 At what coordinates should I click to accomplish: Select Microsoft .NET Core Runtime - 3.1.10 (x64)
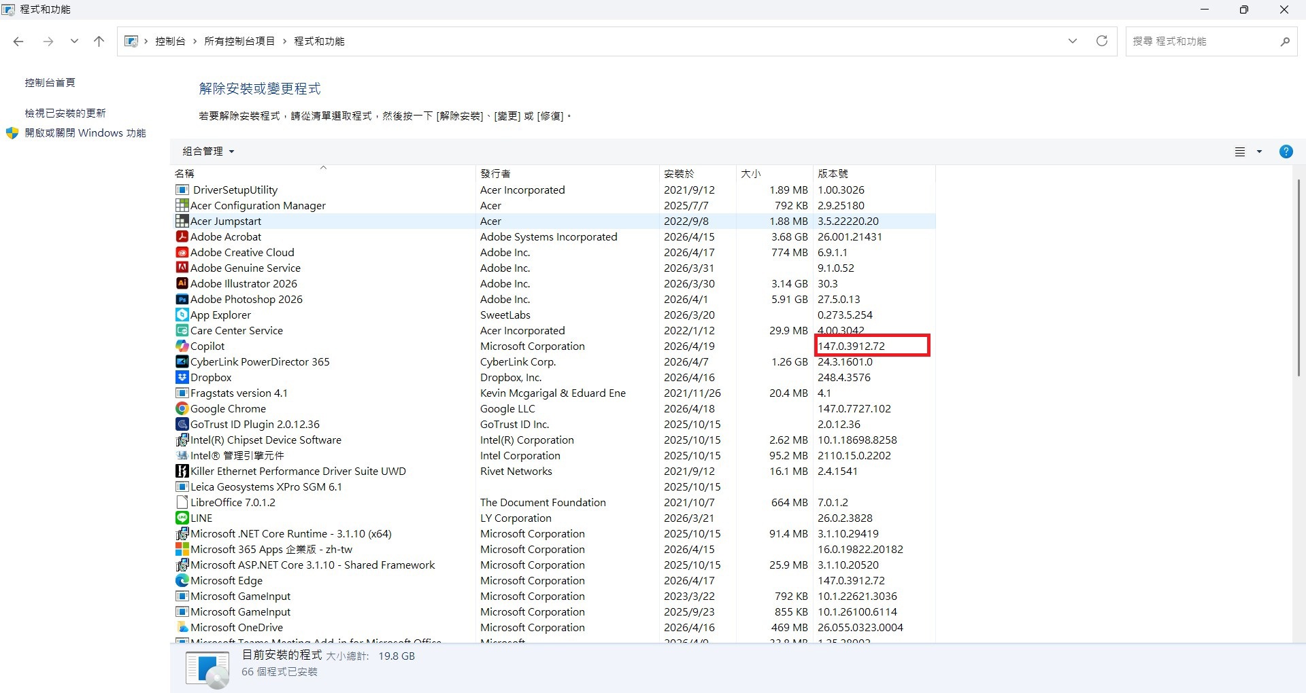pyautogui.click(x=554, y=533)
